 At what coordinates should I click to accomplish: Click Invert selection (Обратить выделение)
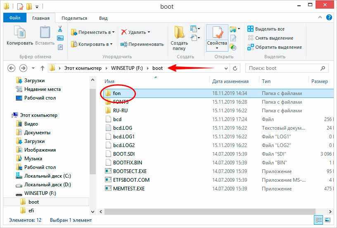coord(274,47)
